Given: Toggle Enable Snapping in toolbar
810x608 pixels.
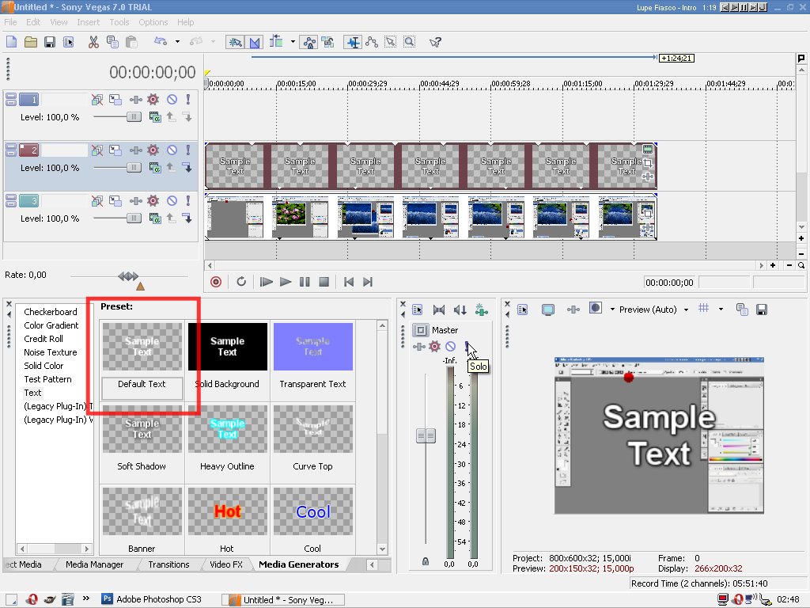Looking at the screenshot, I should pyautogui.click(x=235, y=43).
